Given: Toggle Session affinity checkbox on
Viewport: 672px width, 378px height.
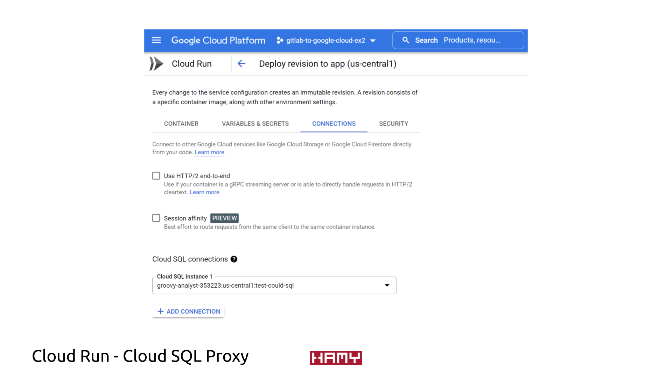Looking at the screenshot, I should point(156,218).
